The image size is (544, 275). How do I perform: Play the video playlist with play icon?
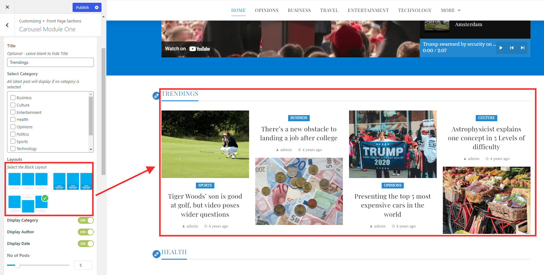click(501, 48)
